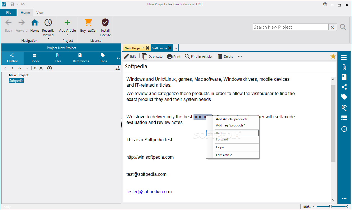Screen dimensions: 352x210
Task: Open a new tab with plus
Action: 176,48
